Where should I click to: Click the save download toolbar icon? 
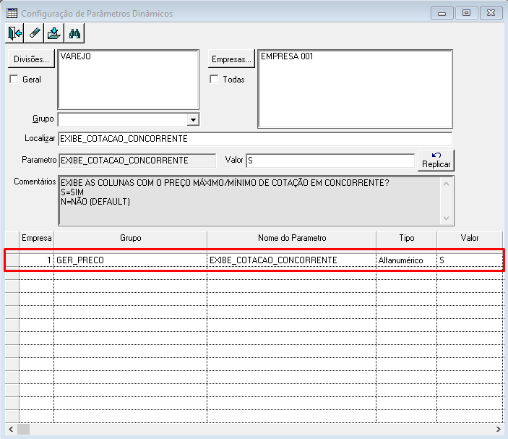tap(53, 33)
